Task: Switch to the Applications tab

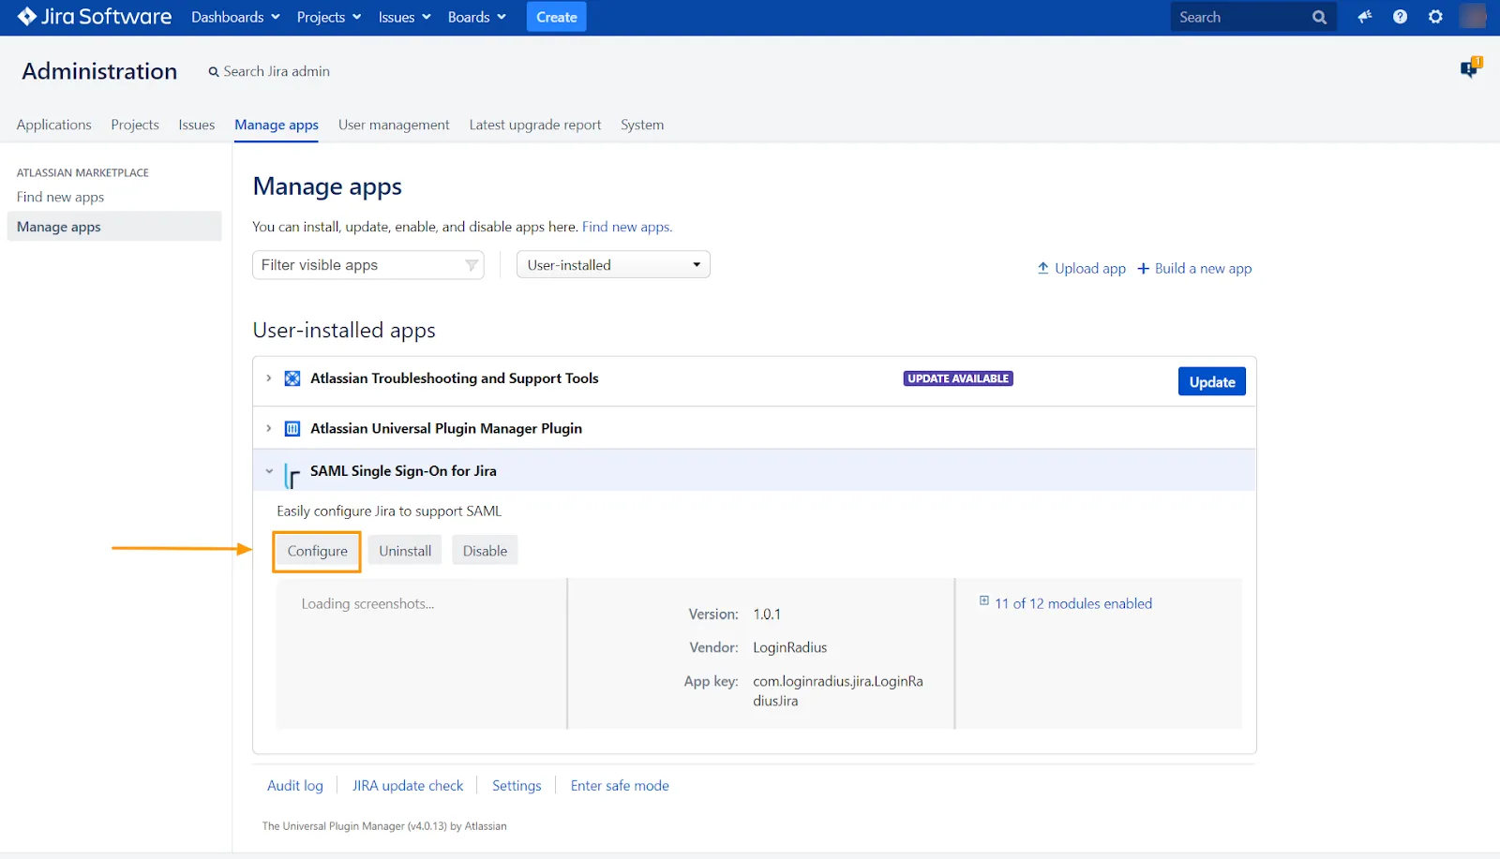Action: coord(54,125)
